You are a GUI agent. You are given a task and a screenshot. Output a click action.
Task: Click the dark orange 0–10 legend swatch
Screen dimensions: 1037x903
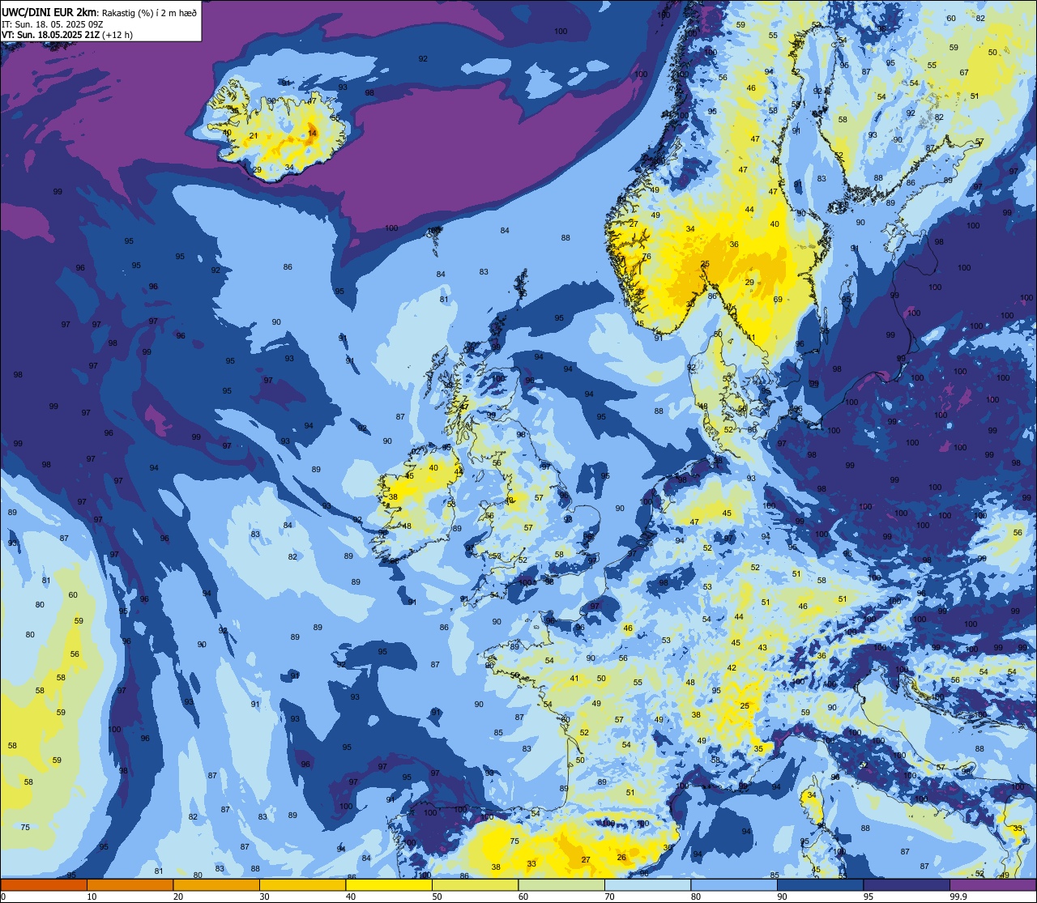pyautogui.click(x=44, y=884)
